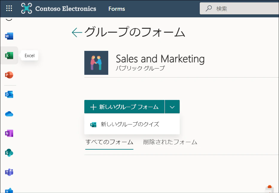
Task: Launch OneNote from the sidebar
Action: coord(9,133)
